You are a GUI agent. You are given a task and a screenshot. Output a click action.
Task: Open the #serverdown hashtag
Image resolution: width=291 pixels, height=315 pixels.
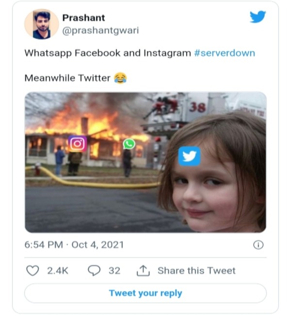click(224, 53)
